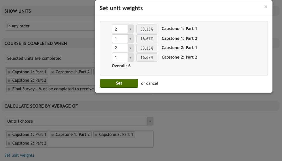Remove Capstone 1: Part 2 from score units
Viewport: 282px width, 161px height.
53,135
